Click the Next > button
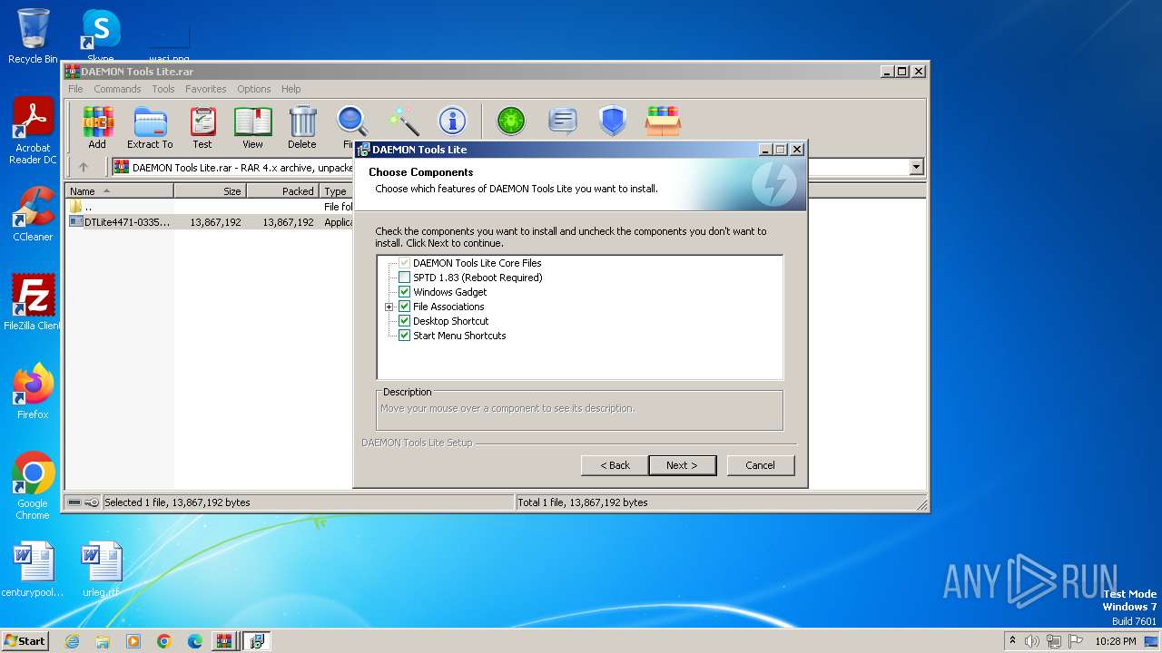 pos(682,465)
